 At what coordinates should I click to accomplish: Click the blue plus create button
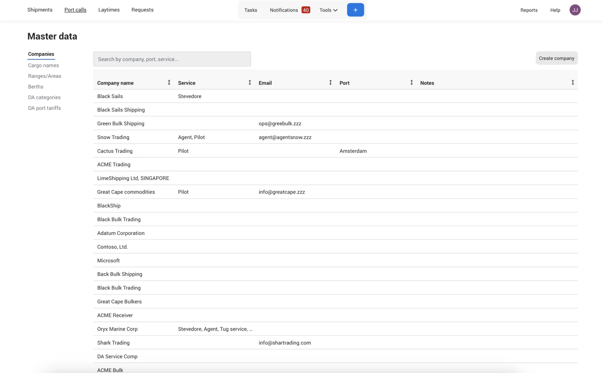(355, 10)
